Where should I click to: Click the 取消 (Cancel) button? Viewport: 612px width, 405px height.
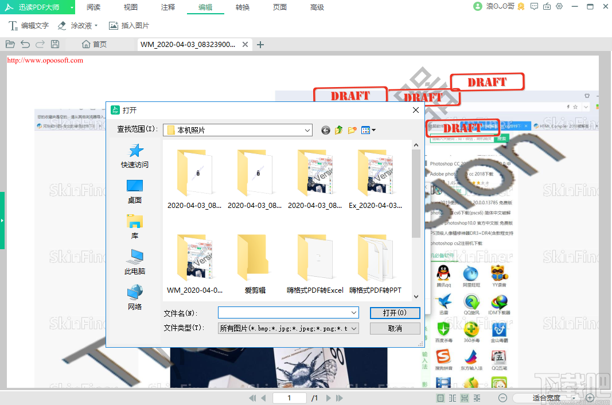(x=395, y=328)
